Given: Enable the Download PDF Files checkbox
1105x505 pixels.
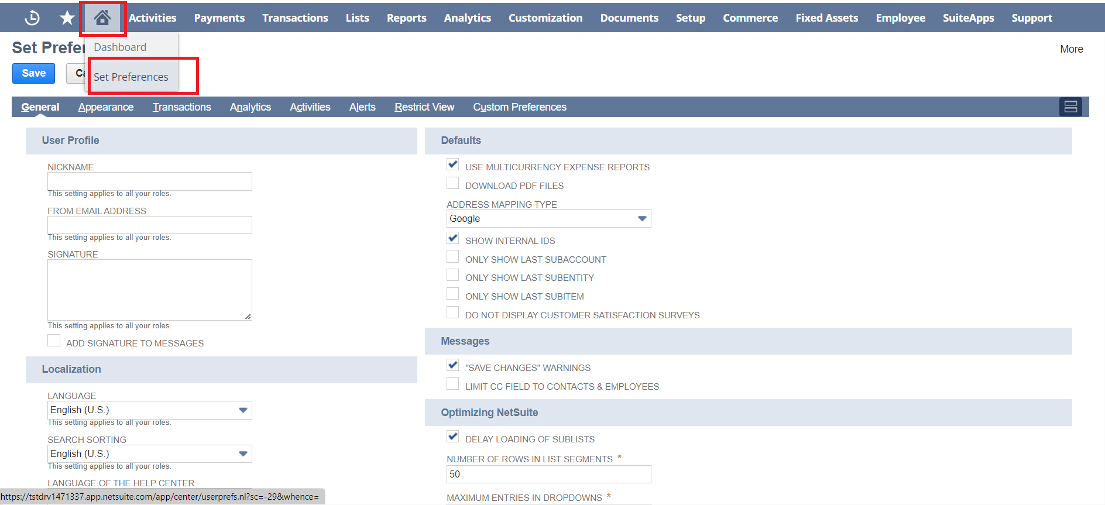Looking at the screenshot, I should coord(452,184).
